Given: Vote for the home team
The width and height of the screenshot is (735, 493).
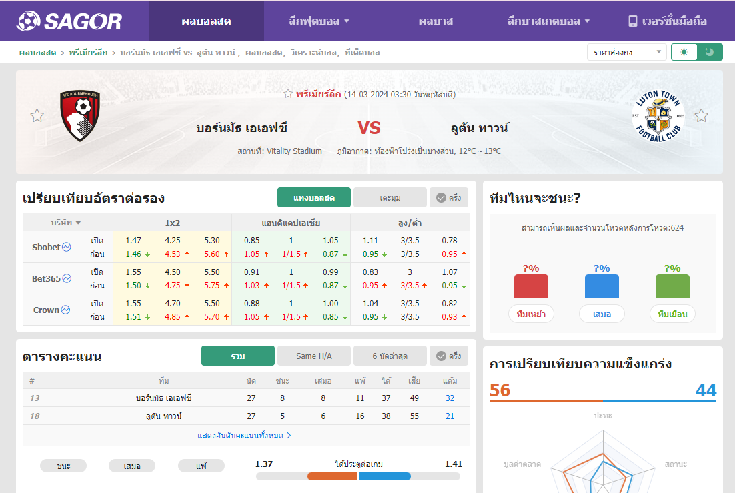Looking at the screenshot, I should pos(531,314).
